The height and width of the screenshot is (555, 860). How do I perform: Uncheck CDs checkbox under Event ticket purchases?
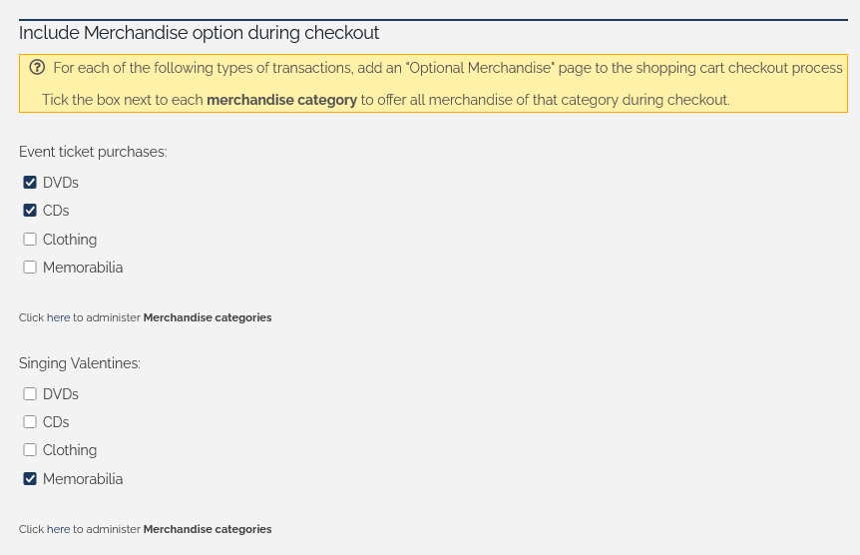pos(30,211)
